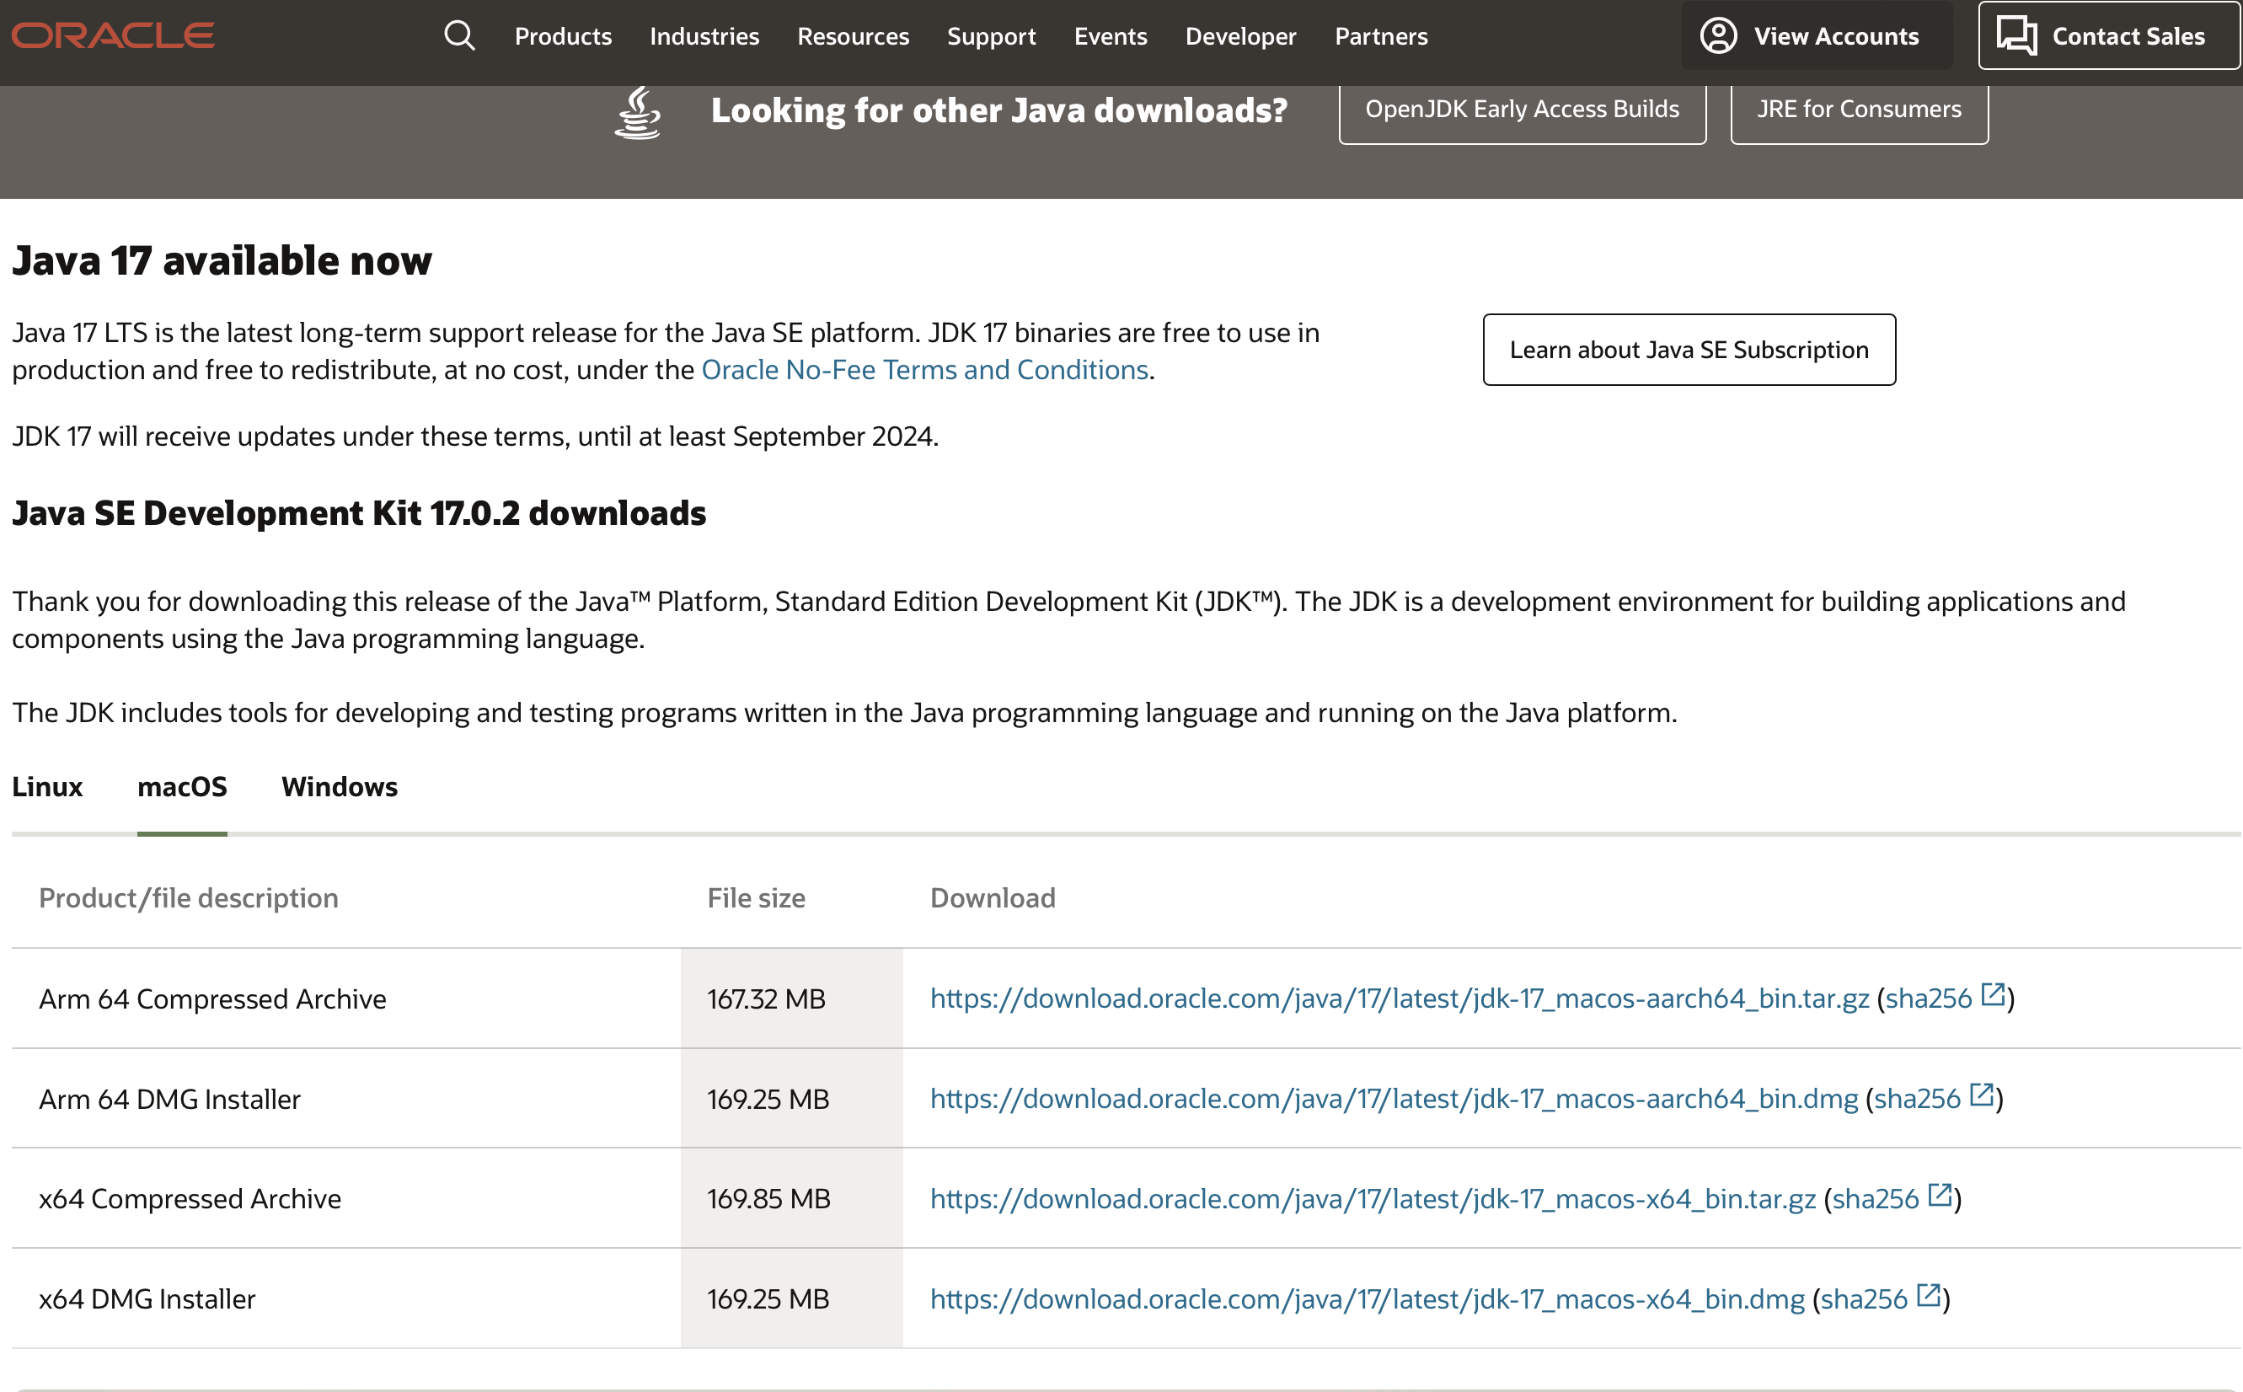Click 'Product/file description' column header
2243x1392 pixels.
(x=189, y=898)
